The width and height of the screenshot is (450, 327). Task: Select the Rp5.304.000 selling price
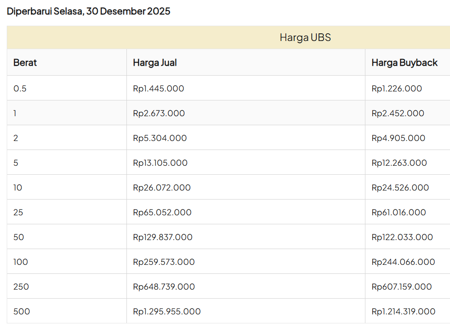point(160,138)
